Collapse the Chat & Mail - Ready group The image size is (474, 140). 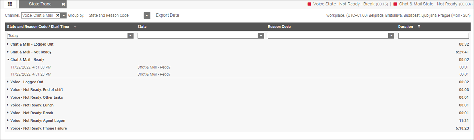click(x=8, y=60)
